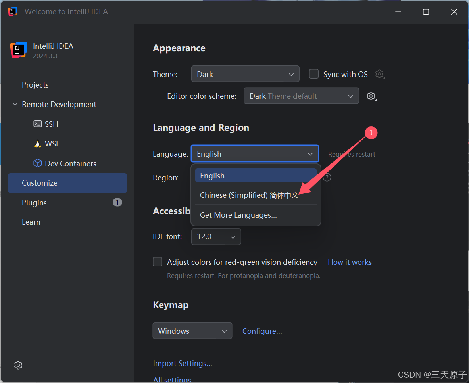
Task: Click the 2024.3.3 version text
Action: coord(45,56)
